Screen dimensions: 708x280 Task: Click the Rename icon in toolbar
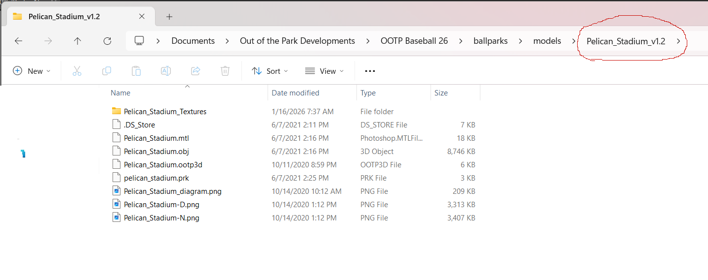165,71
